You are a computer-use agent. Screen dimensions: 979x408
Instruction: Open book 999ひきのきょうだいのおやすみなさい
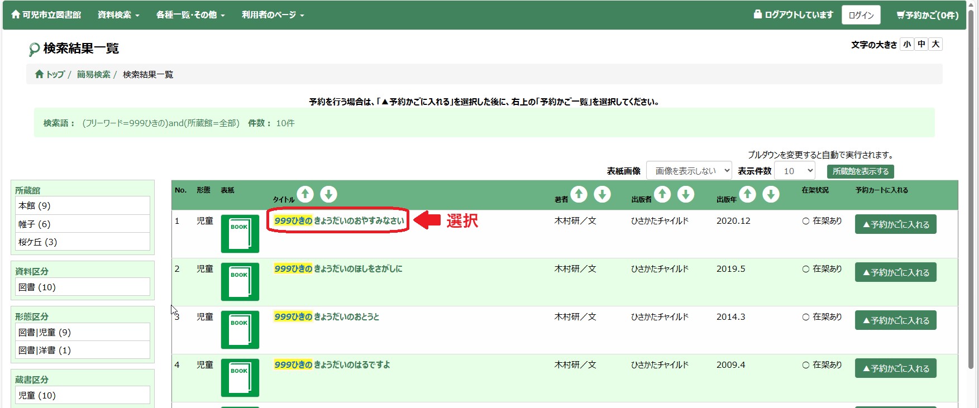coord(339,220)
